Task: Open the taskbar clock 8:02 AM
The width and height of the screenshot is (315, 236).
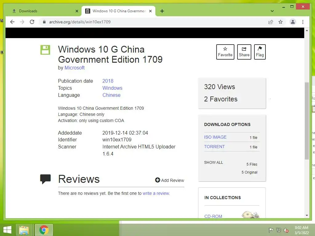Action: [301, 230]
